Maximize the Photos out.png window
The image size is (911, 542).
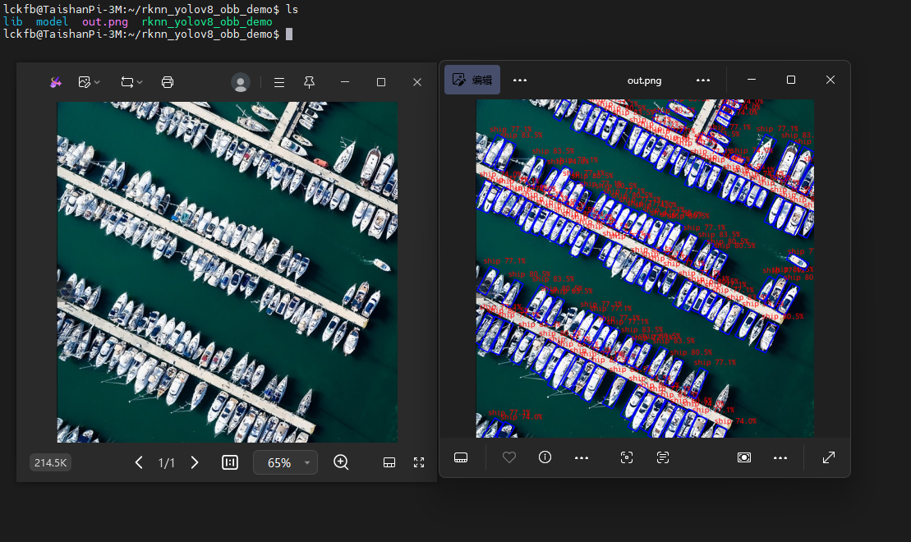791,80
